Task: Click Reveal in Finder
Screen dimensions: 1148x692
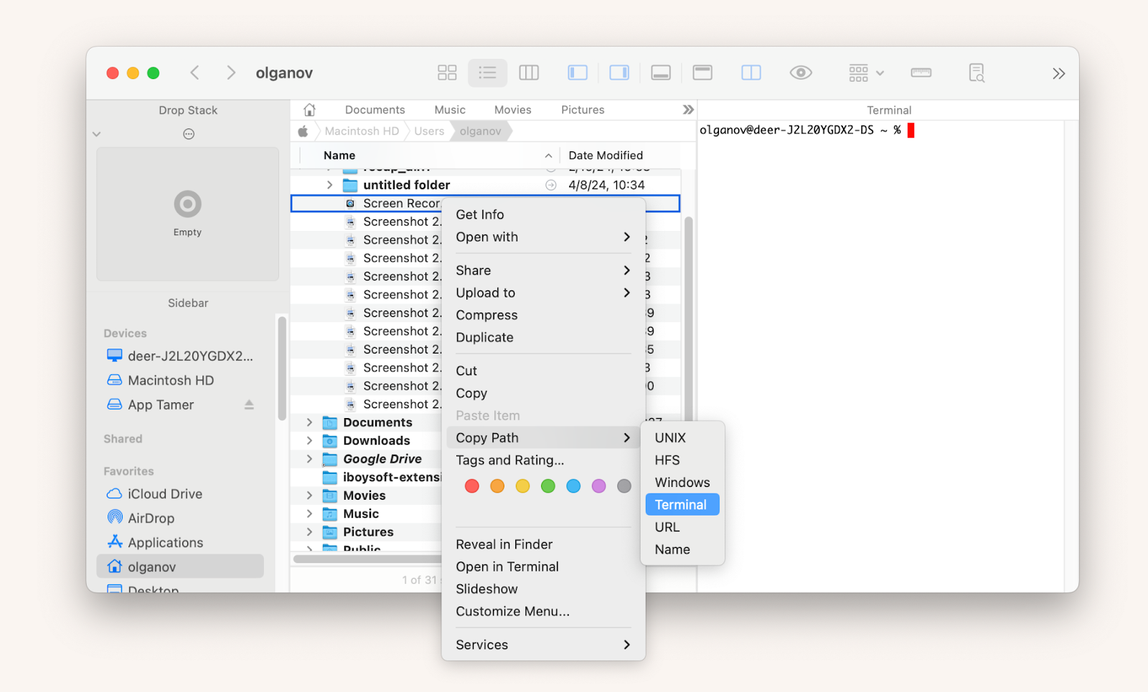Action: 504,544
